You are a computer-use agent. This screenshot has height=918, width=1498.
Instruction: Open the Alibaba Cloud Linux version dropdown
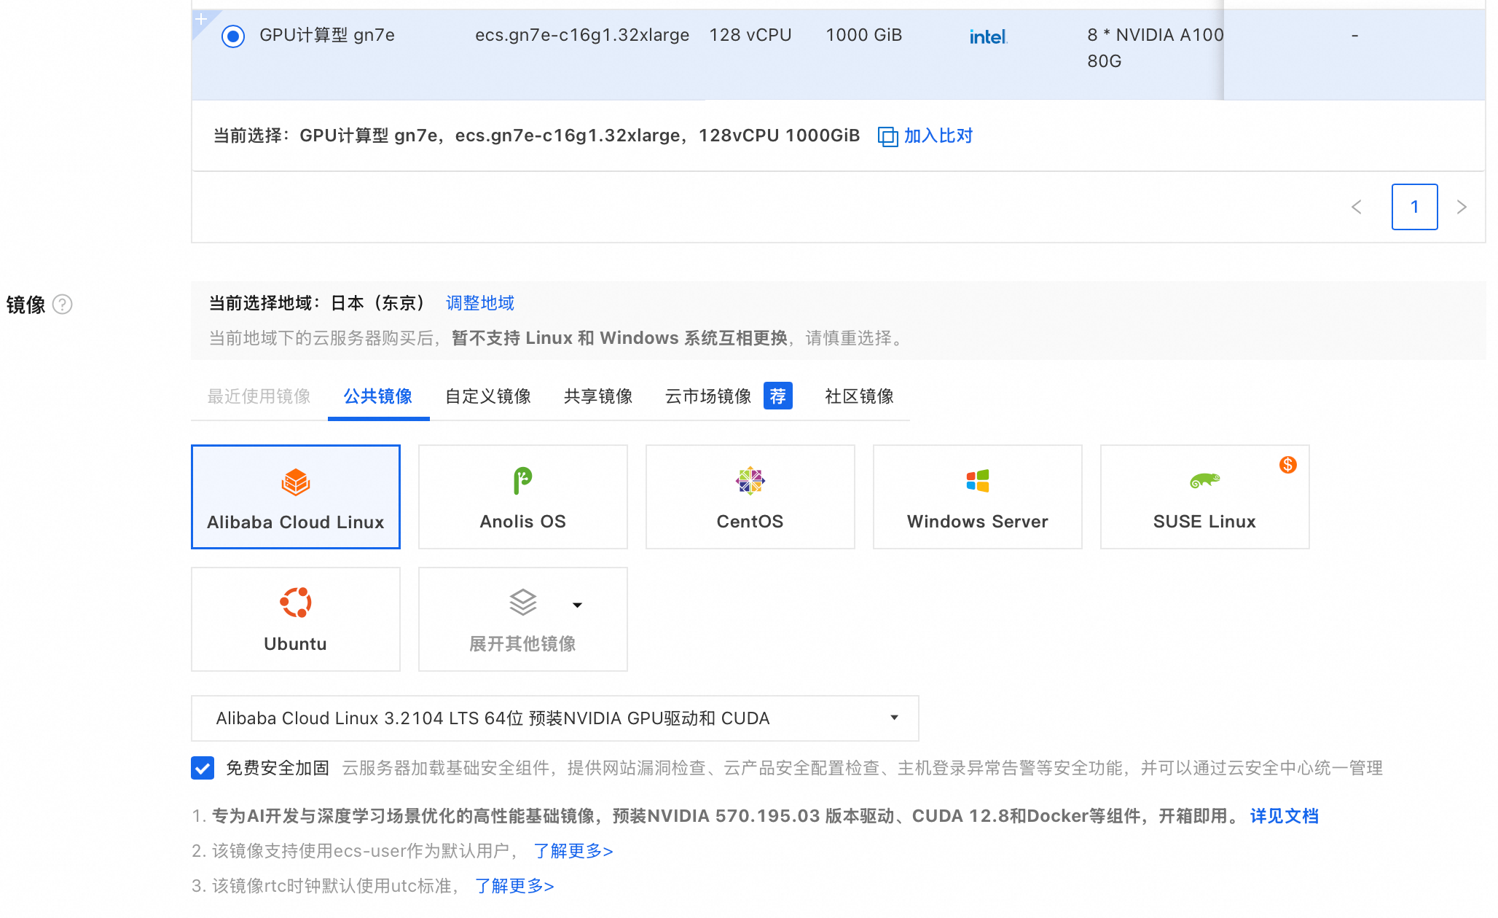click(x=555, y=718)
